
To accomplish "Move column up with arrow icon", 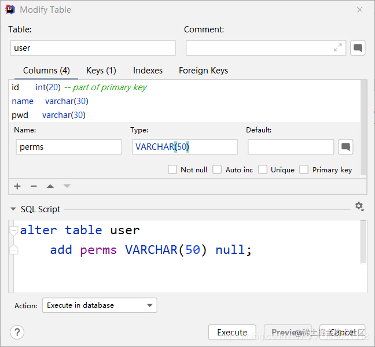I will click(50, 186).
